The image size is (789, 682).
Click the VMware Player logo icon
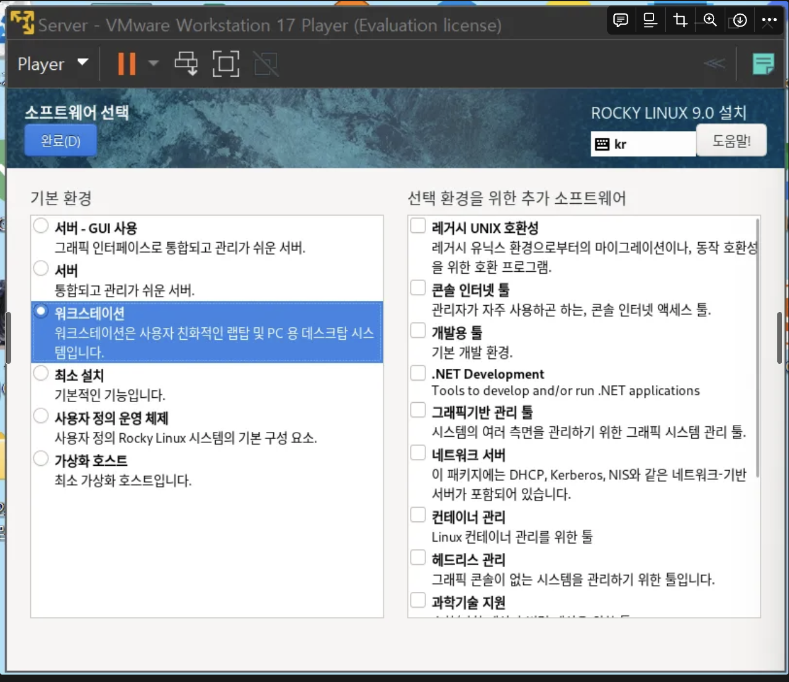pyautogui.click(x=22, y=23)
